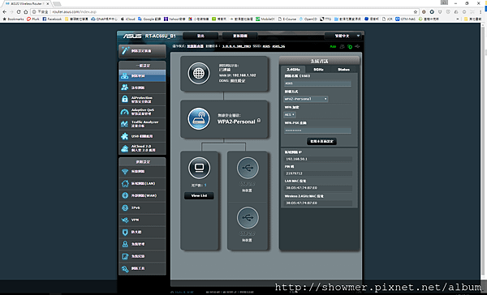Click the IPv6 icon in sidebar
Viewport: 487px width, 295px height.
point(125,207)
